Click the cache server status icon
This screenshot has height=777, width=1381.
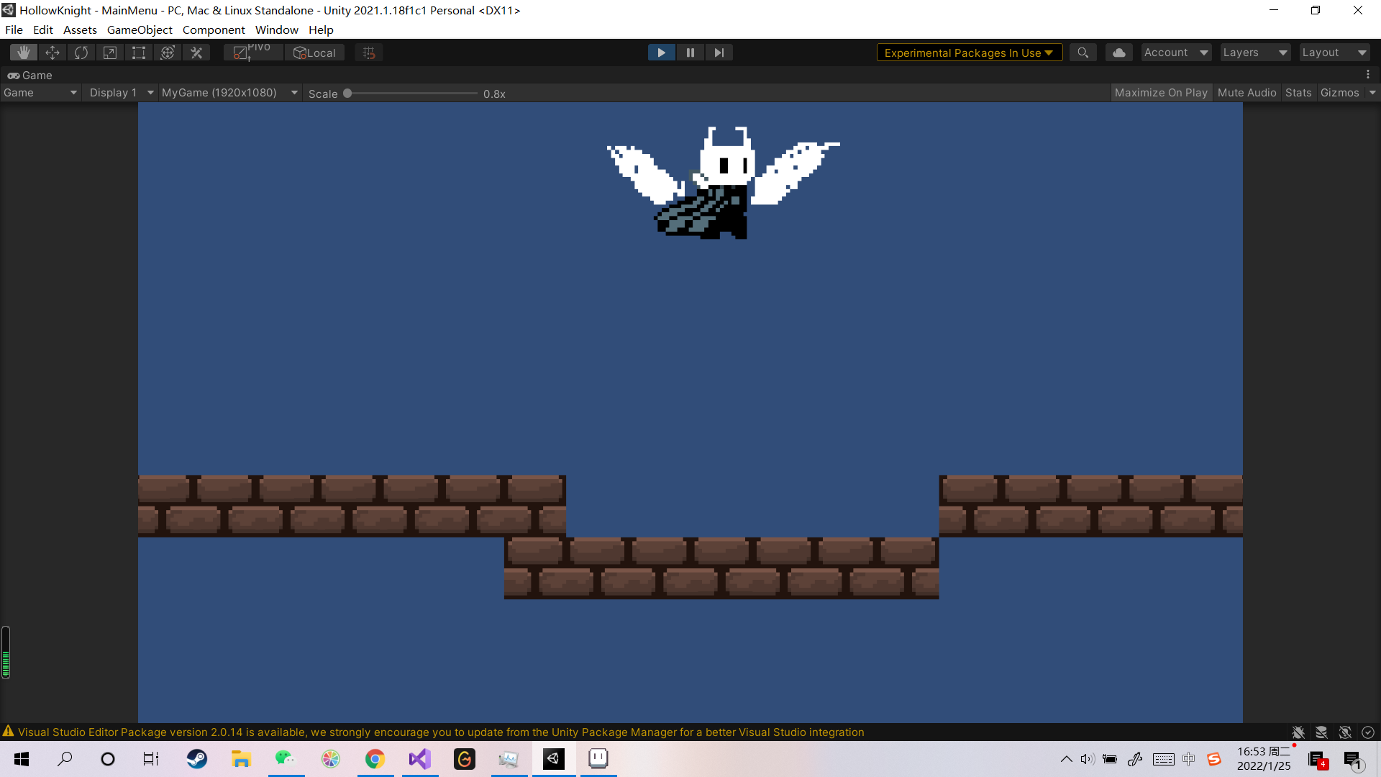(1321, 732)
